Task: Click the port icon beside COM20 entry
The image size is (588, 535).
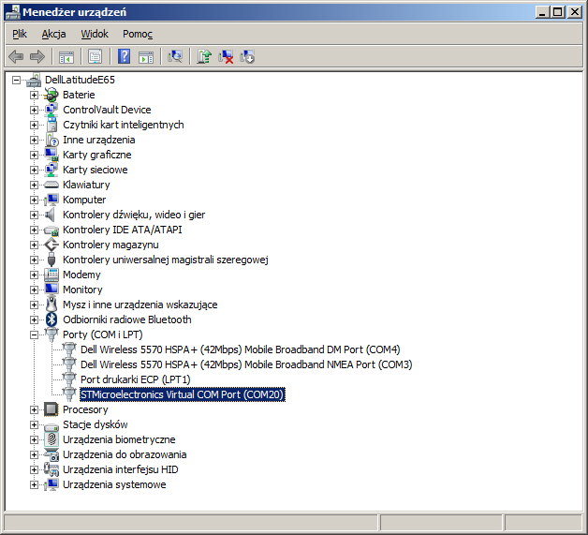Action: click(69, 394)
